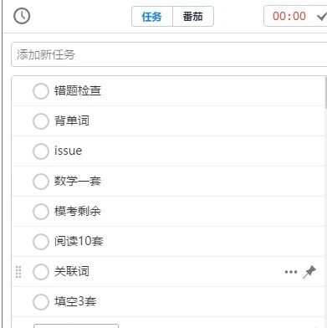
Task: Select the 数学一套 task text
Action: pos(78,182)
